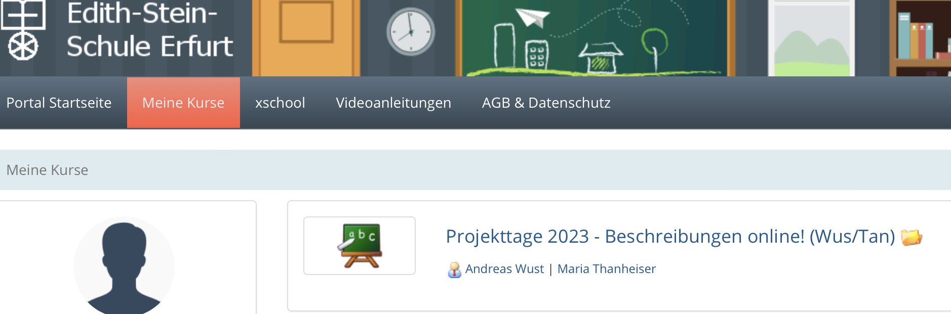This screenshot has width=951, height=314.
Task: Open the Videoanleitungen menu item
Action: tap(393, 103)
